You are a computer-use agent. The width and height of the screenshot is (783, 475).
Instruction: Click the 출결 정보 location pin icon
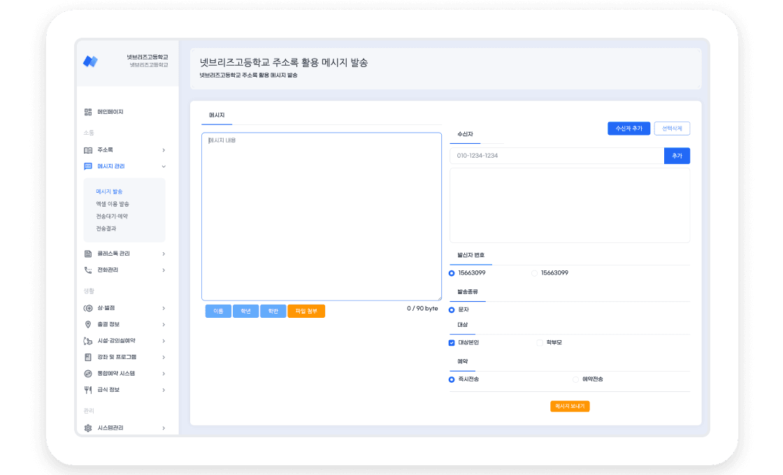pos(88,324)
